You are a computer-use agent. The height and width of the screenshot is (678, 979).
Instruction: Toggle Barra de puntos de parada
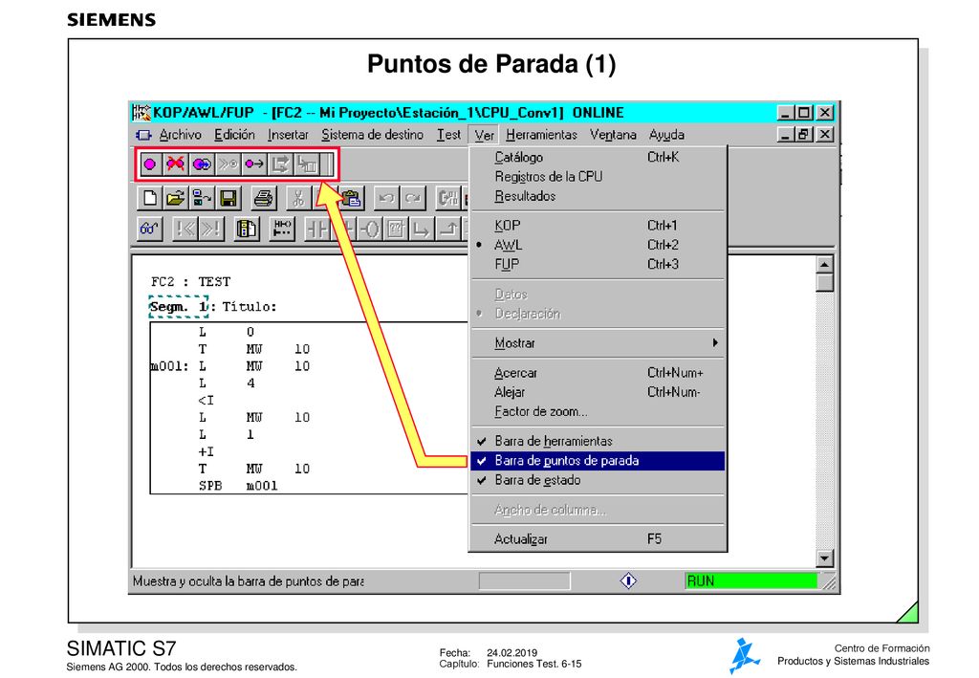(x=598, y=461)
